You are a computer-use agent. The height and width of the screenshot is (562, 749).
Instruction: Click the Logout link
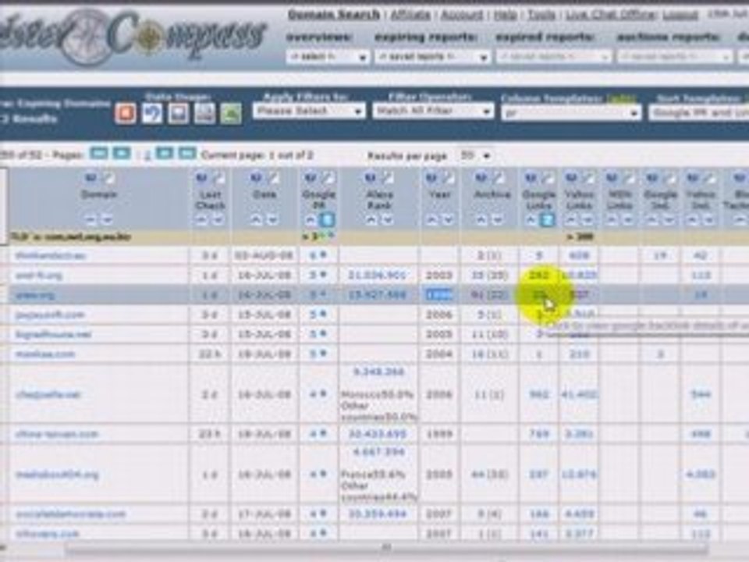click(680, 15)
